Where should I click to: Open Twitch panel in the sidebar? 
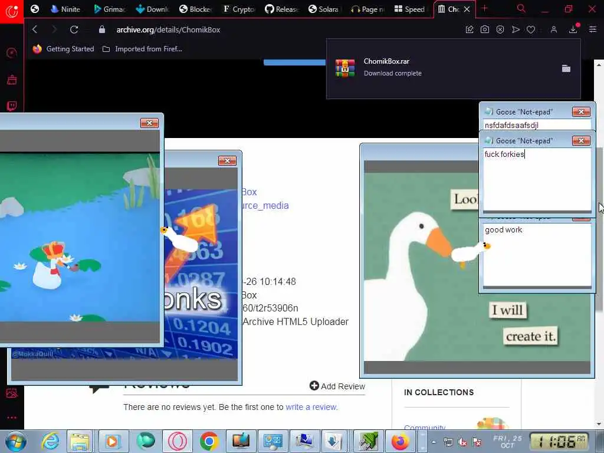click(x=12, y=106)
